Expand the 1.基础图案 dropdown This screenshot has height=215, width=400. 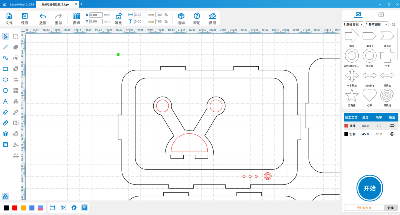(x=353, y=24)
